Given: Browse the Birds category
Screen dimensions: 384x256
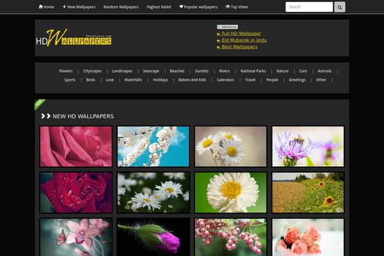Looking at the screenshot, I should pos(90,80).
